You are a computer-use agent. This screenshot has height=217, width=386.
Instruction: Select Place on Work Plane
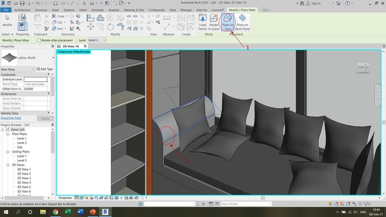[242, 22]
